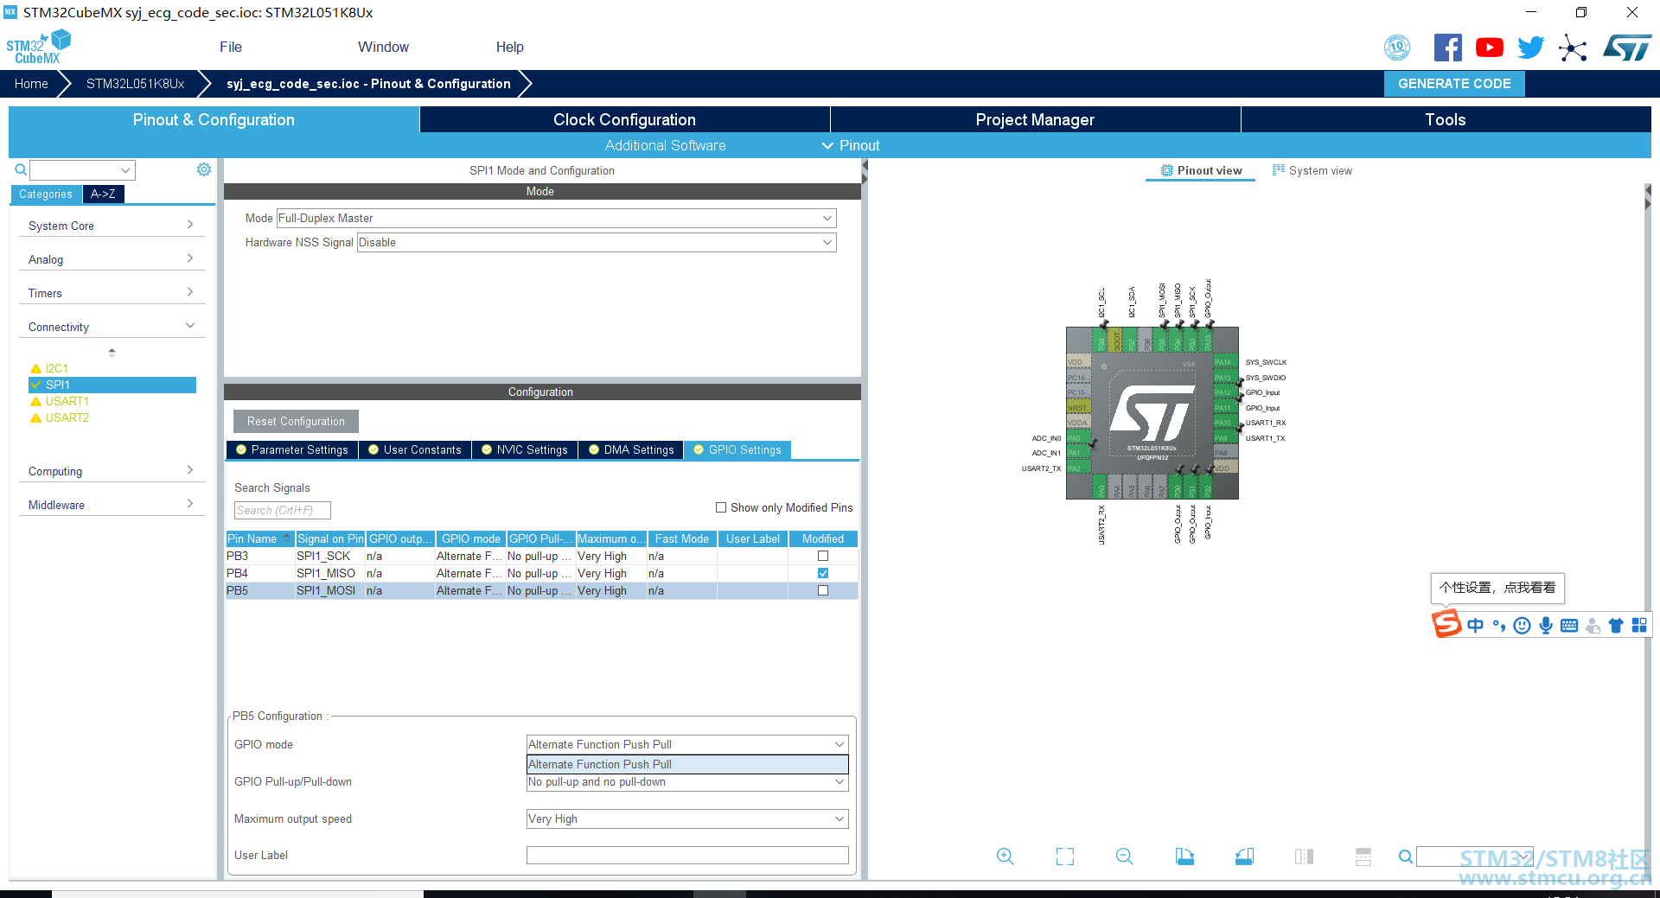Open the peripheral list settings gear
This screenshot has width=1660, height=898.
204,169
